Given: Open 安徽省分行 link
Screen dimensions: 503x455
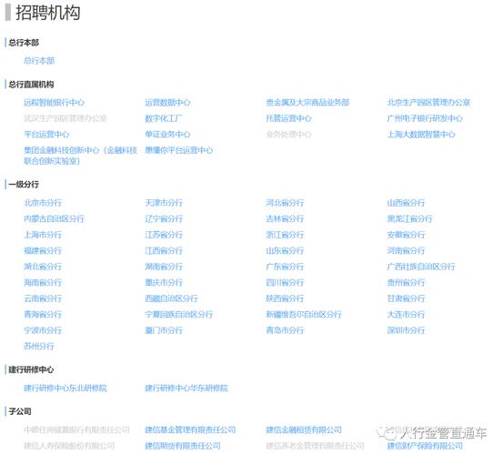Looking at the screenshot, I should pos(406,235).
